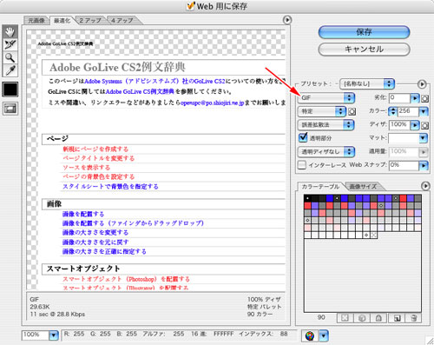The height and width of the screenshot is (345, 434).
Task: Switch to the 4アップ tab
Action: (x=122, y=20)
